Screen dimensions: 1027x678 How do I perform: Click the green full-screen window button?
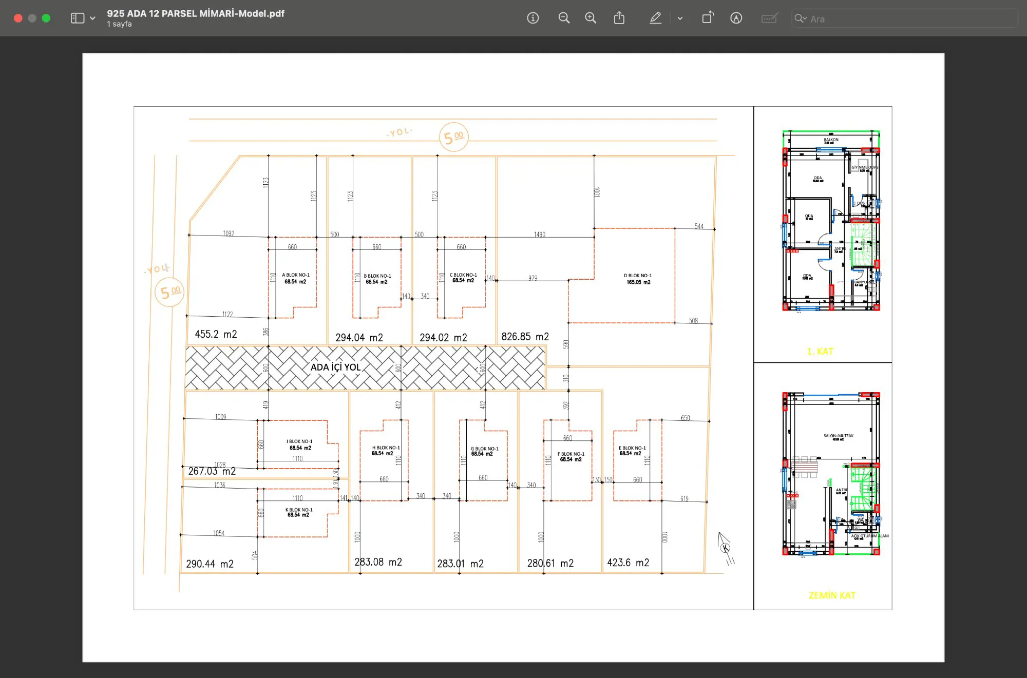click(46, 18)
